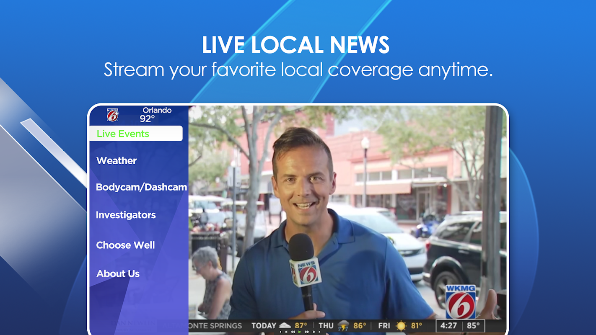Open the Choose Well section

point(125,245)
